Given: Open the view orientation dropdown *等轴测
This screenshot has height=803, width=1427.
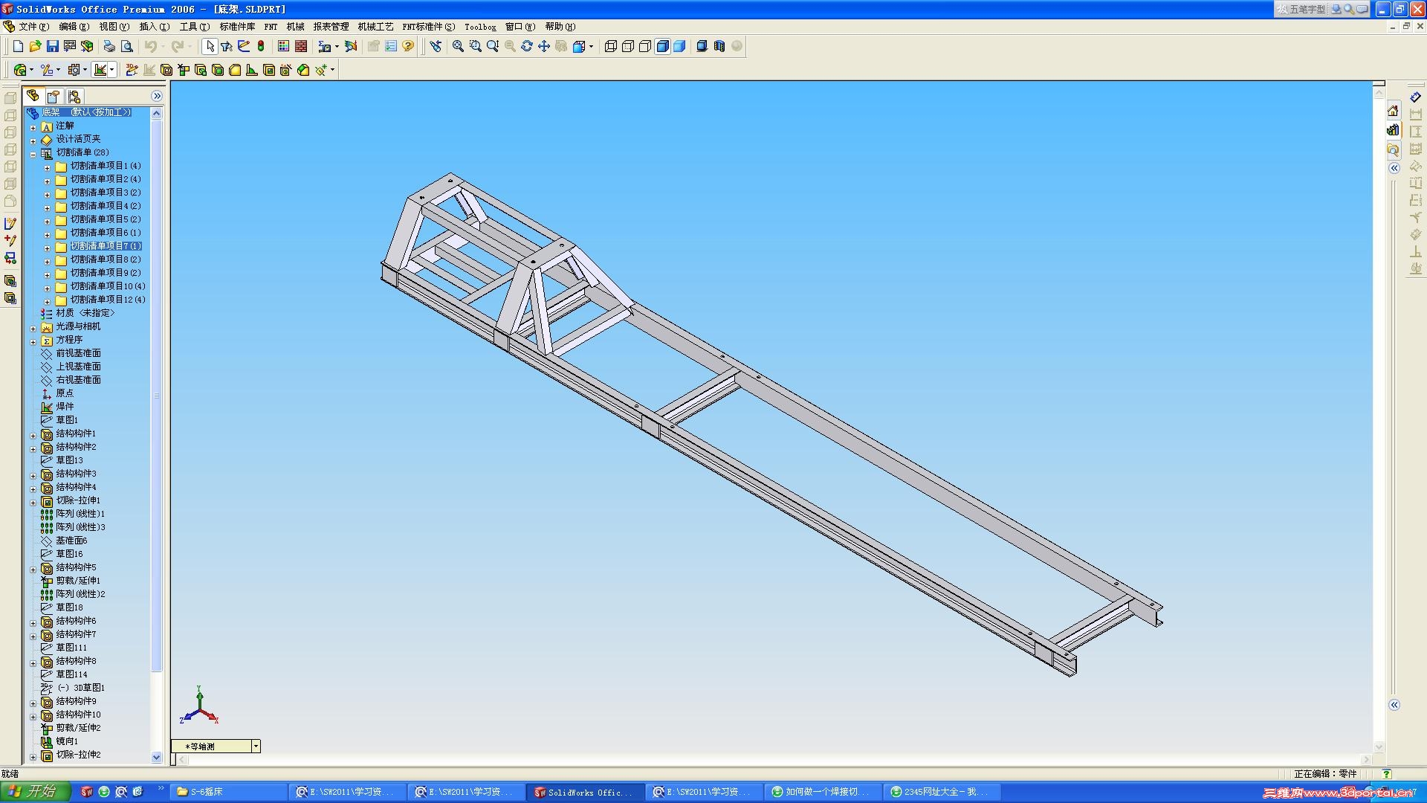Looking at the screenshot, I should click(256, 746).
